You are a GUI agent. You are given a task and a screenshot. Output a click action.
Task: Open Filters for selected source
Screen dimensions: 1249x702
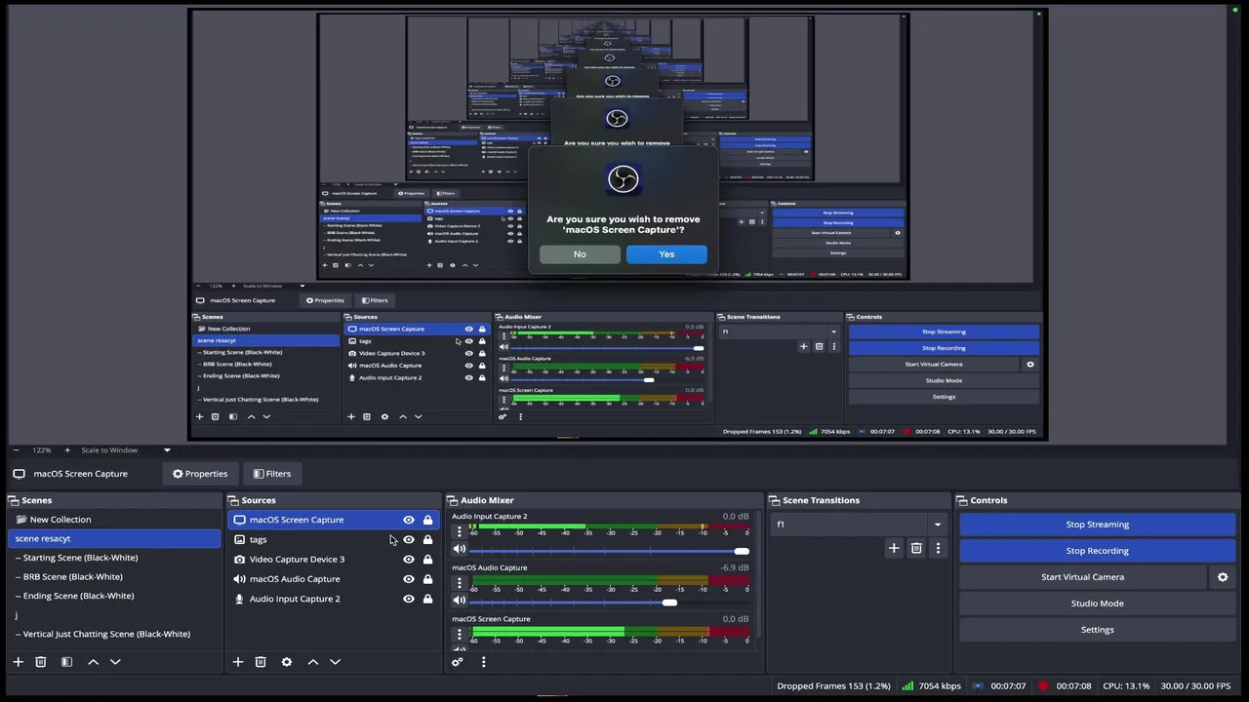click(x=272, y=474)
